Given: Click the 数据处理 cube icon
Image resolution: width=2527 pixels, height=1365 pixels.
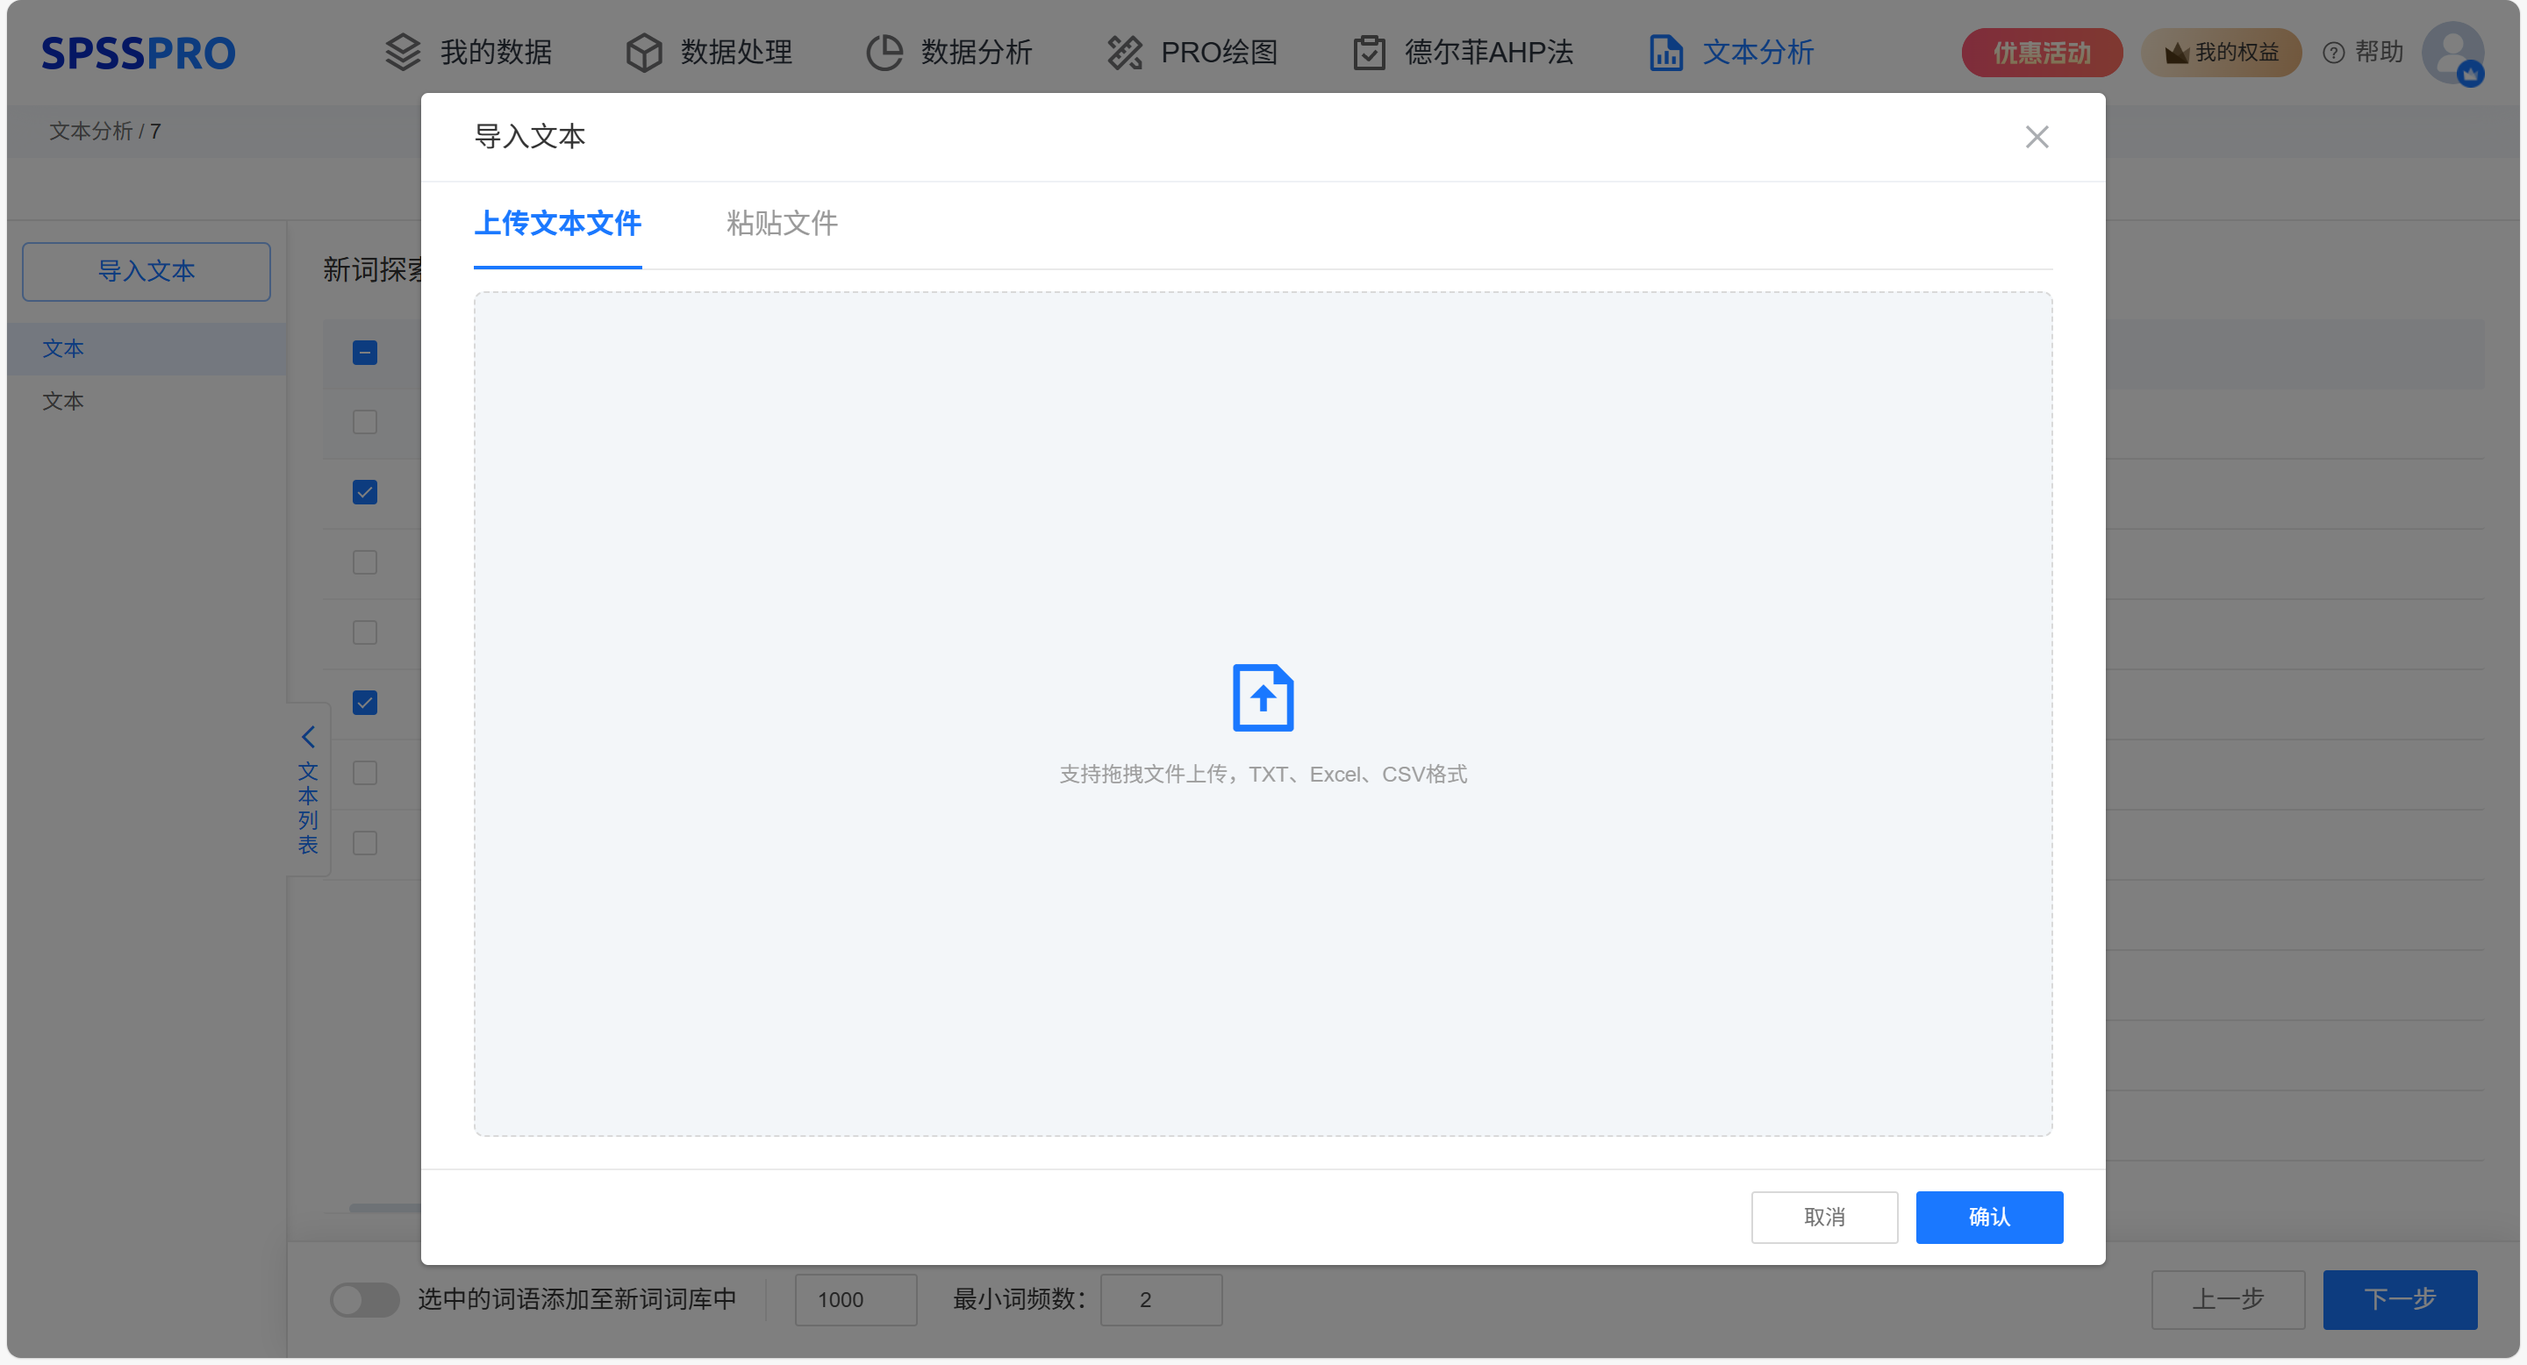Looking at the screenshot, I should 643,52.
